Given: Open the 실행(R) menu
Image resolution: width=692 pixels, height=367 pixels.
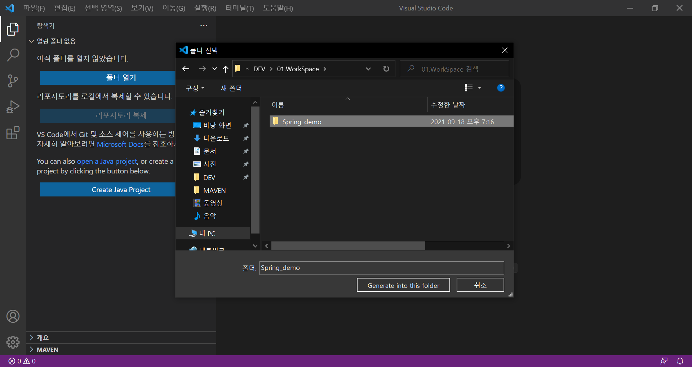Looking at the screenshot, I should [x=205, y=8].
